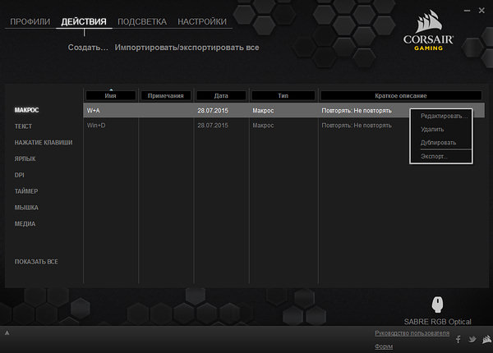Sort the list by Дата column header

(x=221, y=96)
